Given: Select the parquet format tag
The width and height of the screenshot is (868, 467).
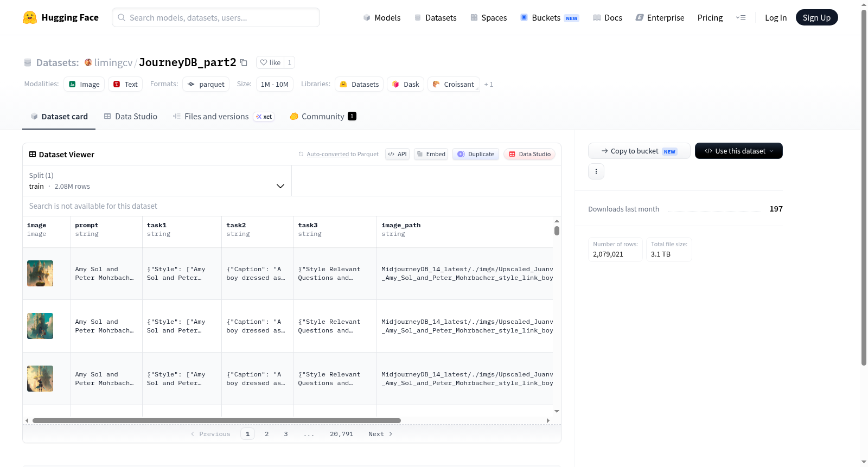Looking at the screenshot, I should coord(206,84).
